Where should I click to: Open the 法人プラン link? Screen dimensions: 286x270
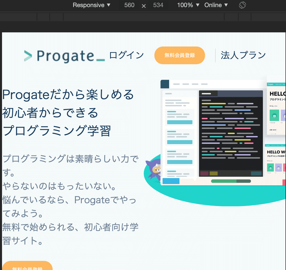243,55
